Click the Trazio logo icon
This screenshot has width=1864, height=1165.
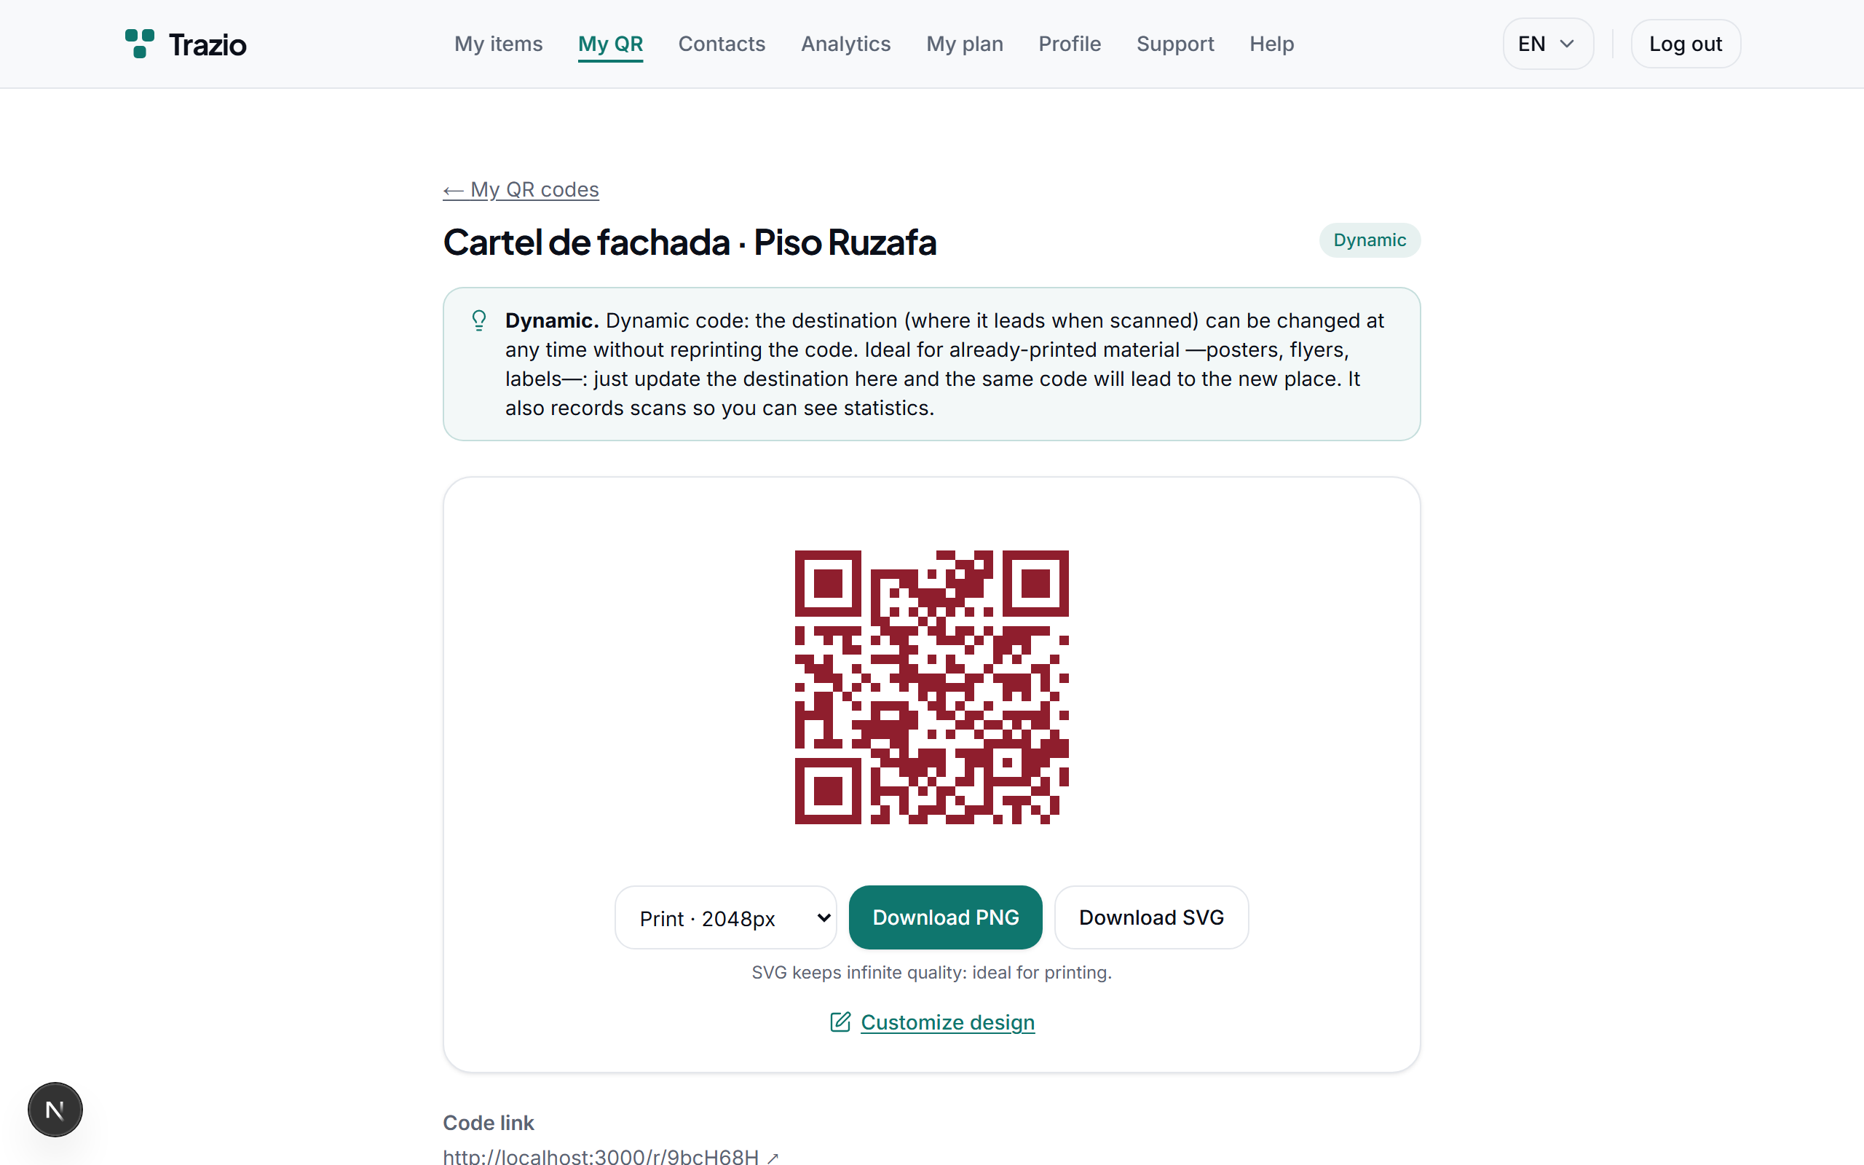[139, 44]
